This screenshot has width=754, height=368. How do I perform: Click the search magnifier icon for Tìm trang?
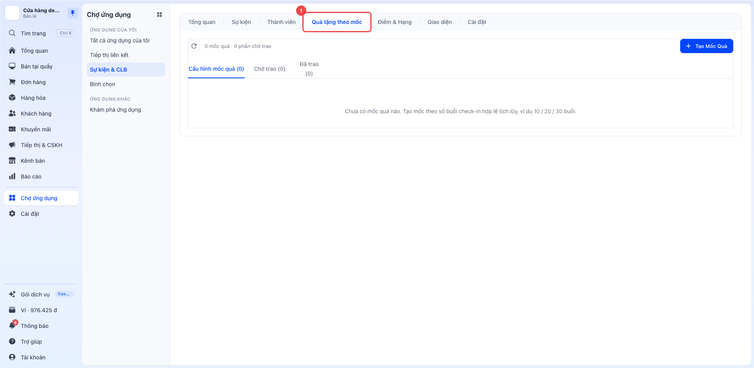[12, 33]
